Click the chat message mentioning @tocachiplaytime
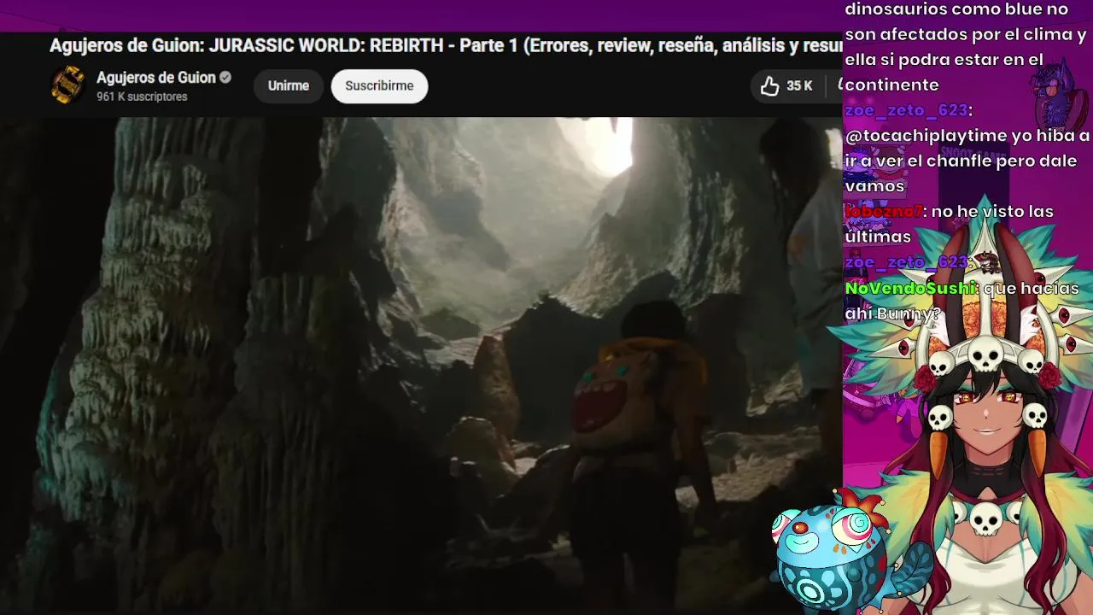 click(x=967, y=161)
